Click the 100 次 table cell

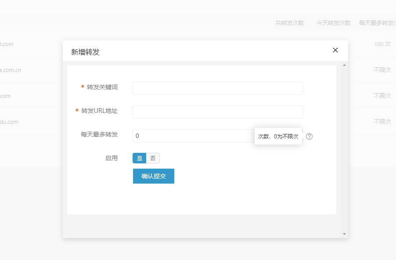(x=382, y=44)
